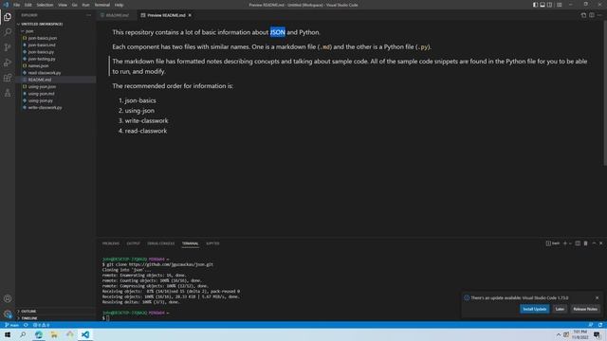607x341 pixels.
Task: Switch to the README.md editor tab
Action: click(117, 15)
